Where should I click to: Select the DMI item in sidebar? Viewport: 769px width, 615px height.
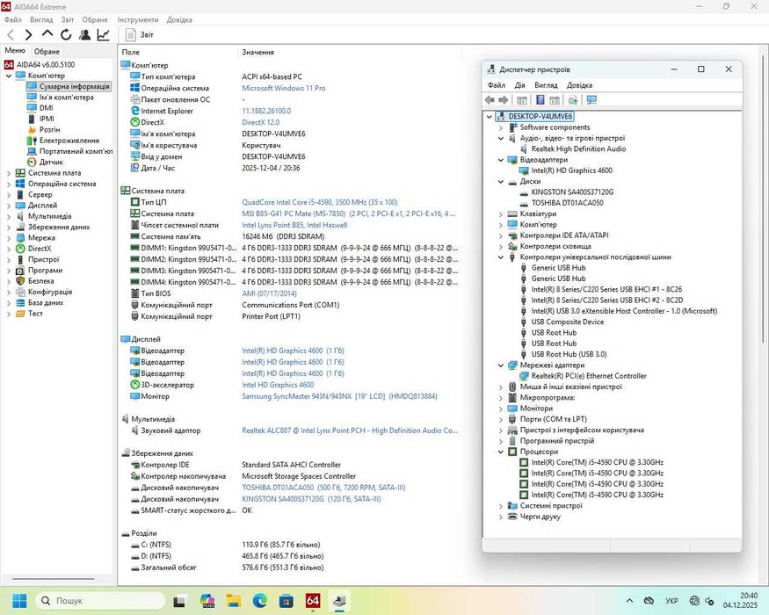click(46, 108)
